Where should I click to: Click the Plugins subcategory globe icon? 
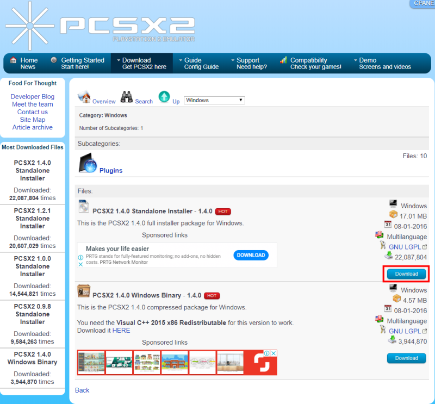point(88,163)
